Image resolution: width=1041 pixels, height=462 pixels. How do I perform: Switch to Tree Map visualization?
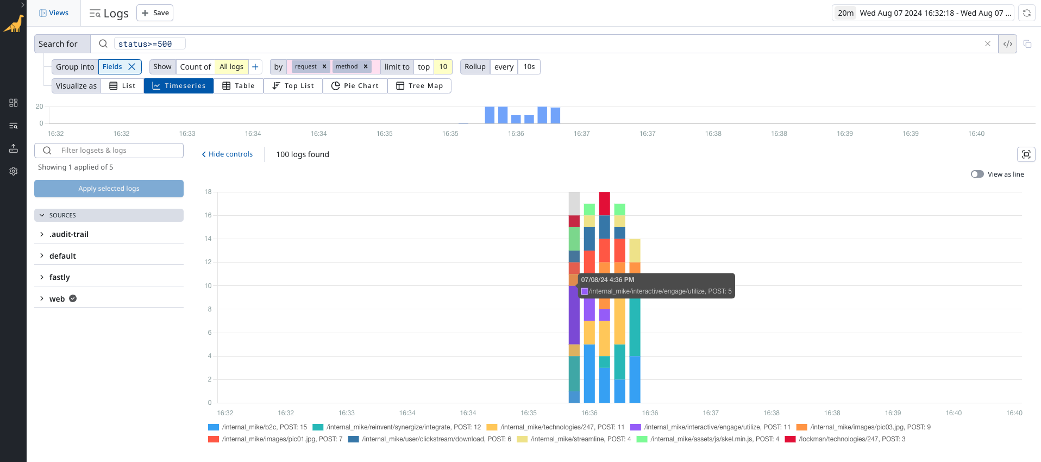419,86
